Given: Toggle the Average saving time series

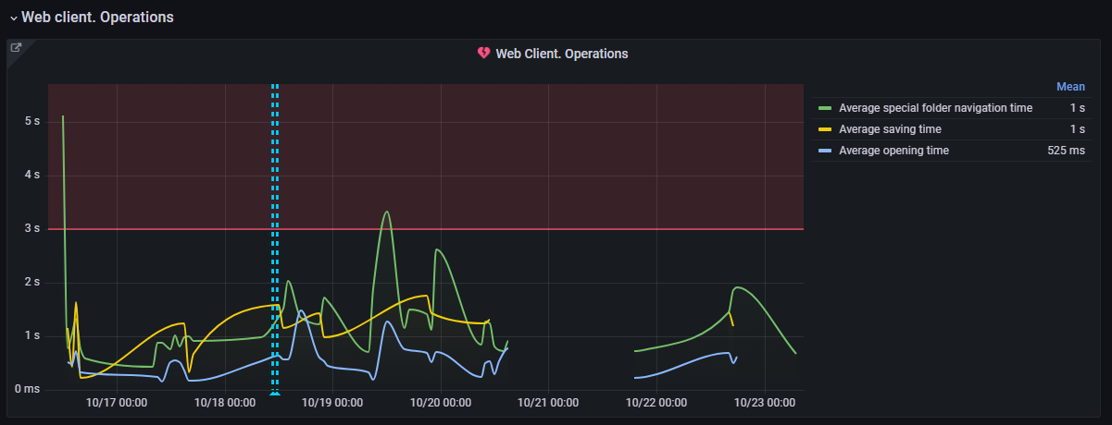Looking at the screenshot, I should point(890,129).
